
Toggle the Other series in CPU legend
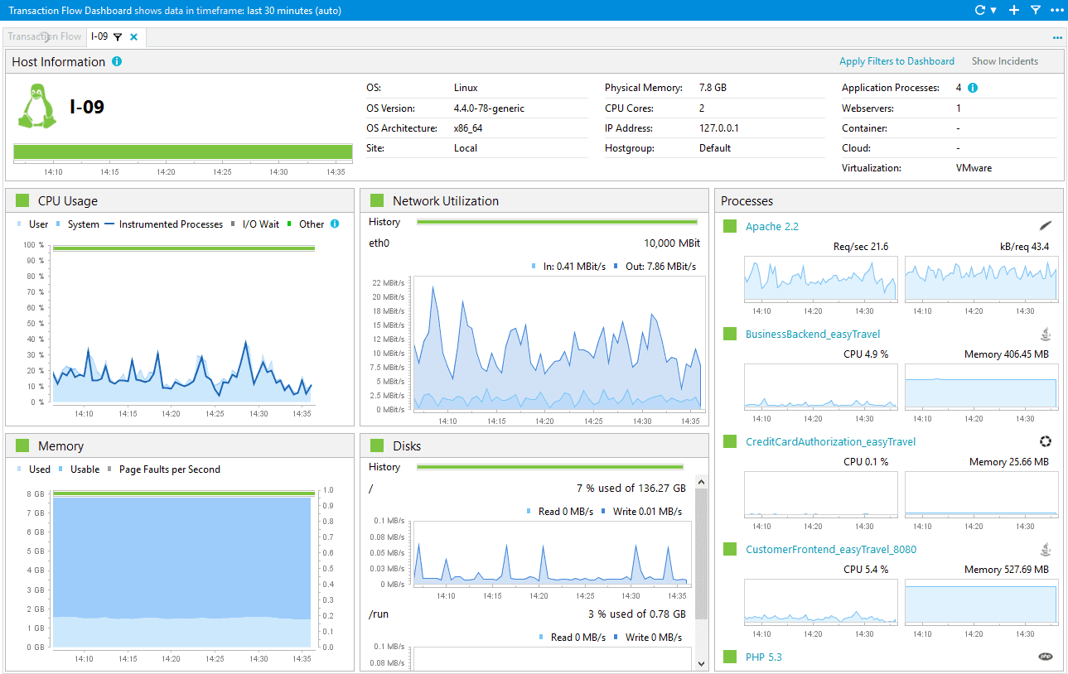[x=306, y=224]
